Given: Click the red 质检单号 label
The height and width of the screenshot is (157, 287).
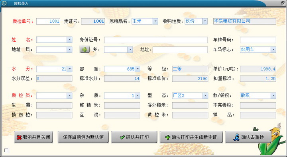Looking at the screenshot, I should coord(23,21).
